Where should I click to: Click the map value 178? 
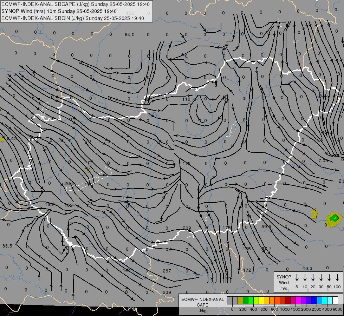(187, 163)
